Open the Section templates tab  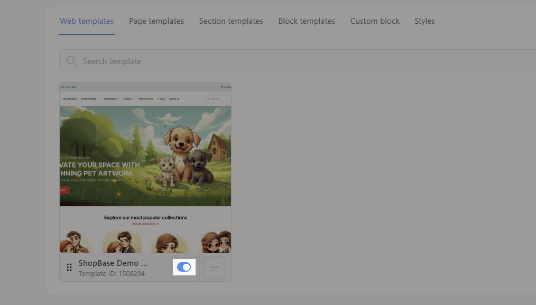pos(231,21)
